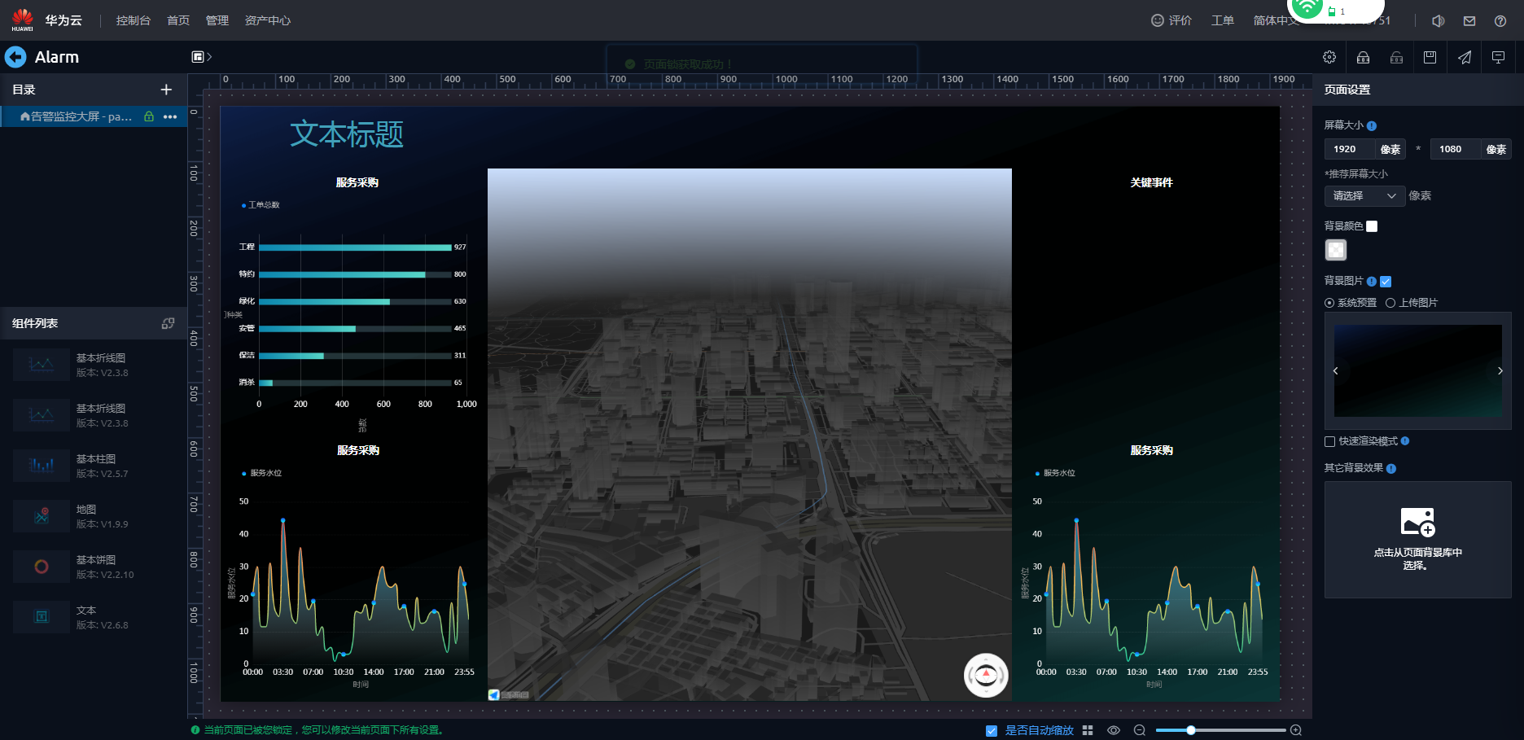Toggle the 背景颜色 checkbox

point(1372,226)
